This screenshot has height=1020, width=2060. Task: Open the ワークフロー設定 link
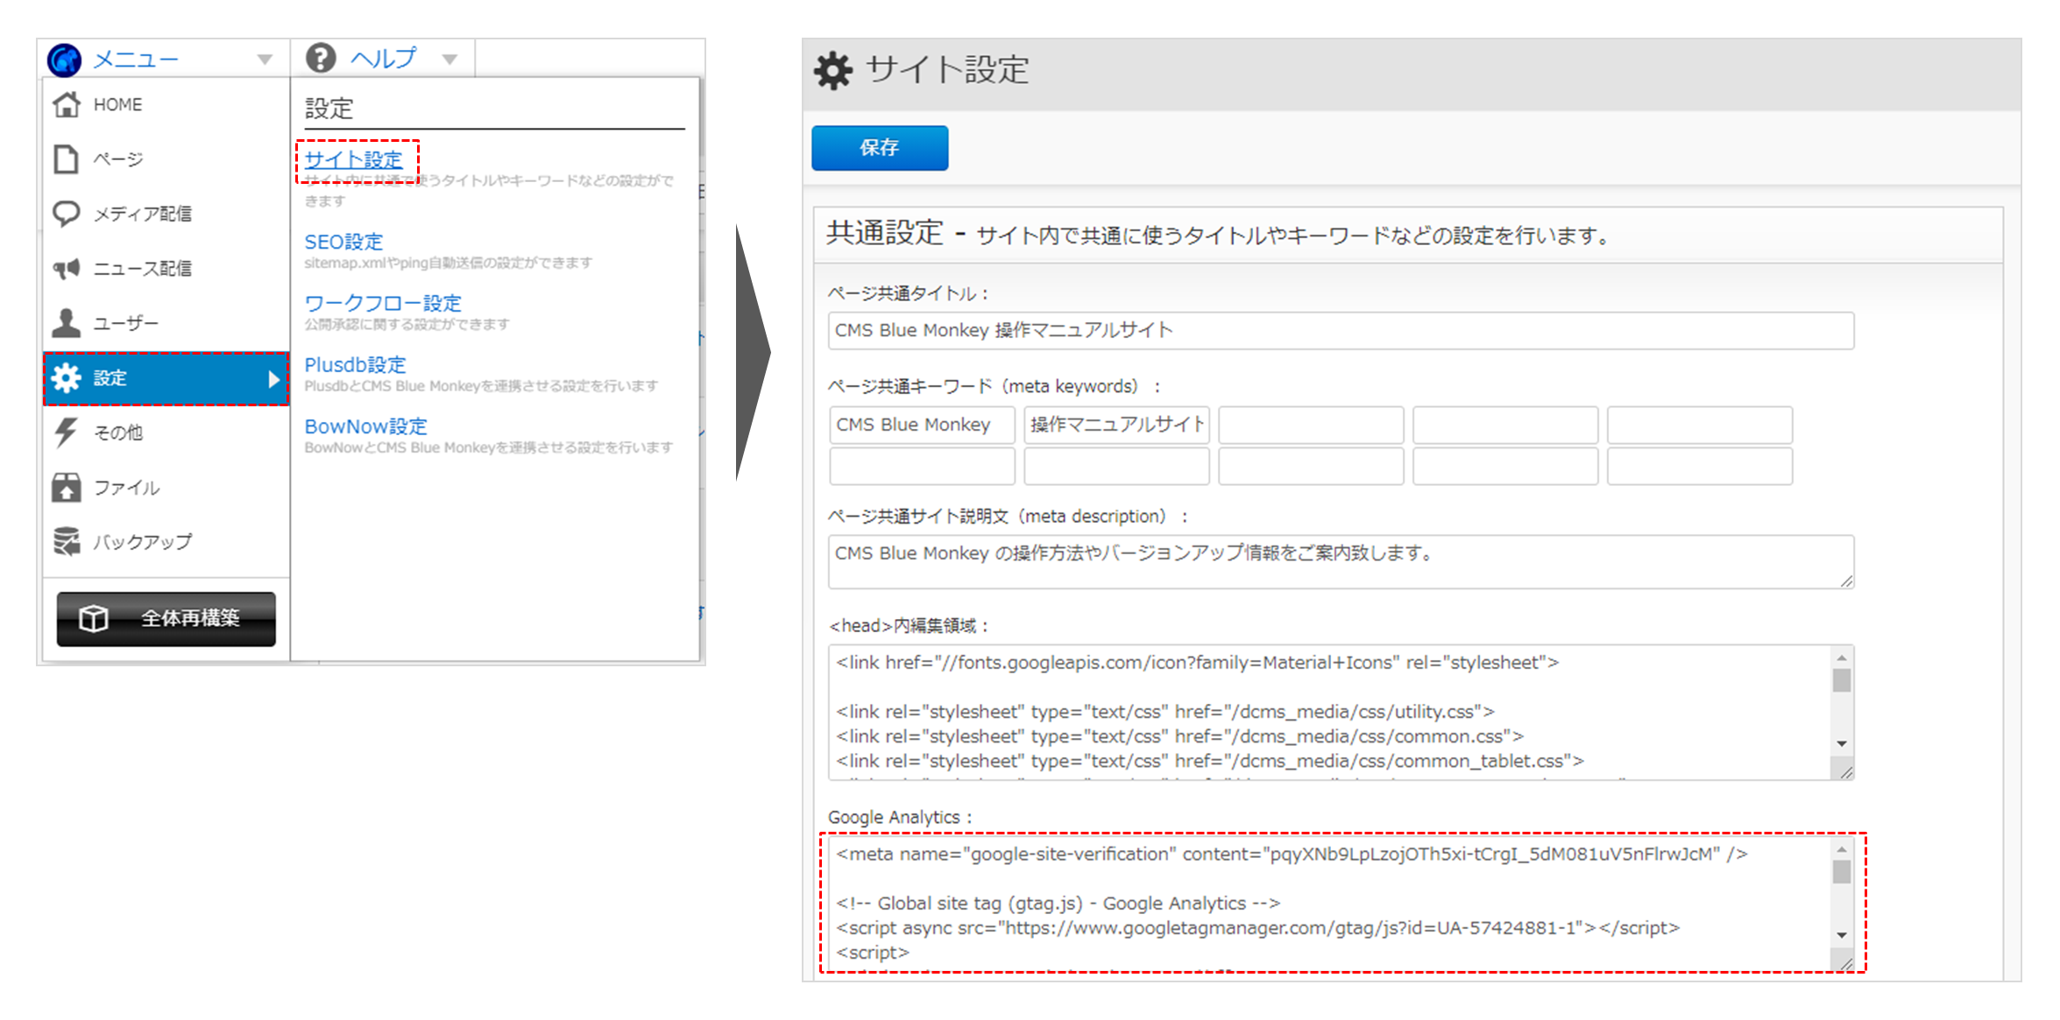coord(383,303)
